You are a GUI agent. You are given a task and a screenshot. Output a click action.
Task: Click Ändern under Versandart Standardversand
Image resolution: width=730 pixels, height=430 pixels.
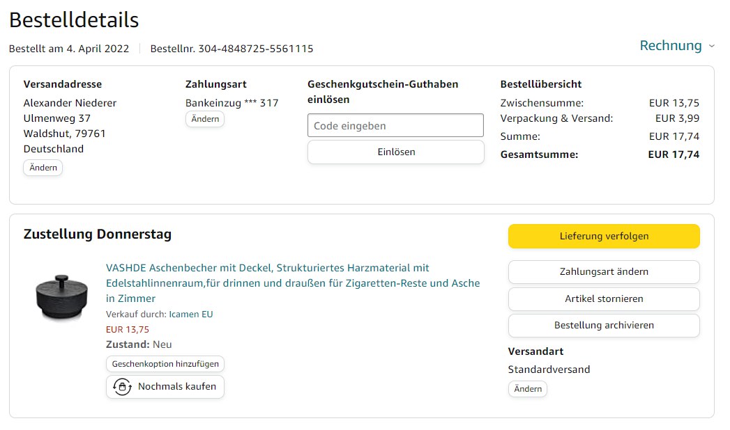pos(528,389)
